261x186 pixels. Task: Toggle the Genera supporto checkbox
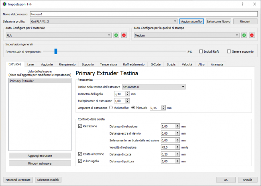click(229, 51)
